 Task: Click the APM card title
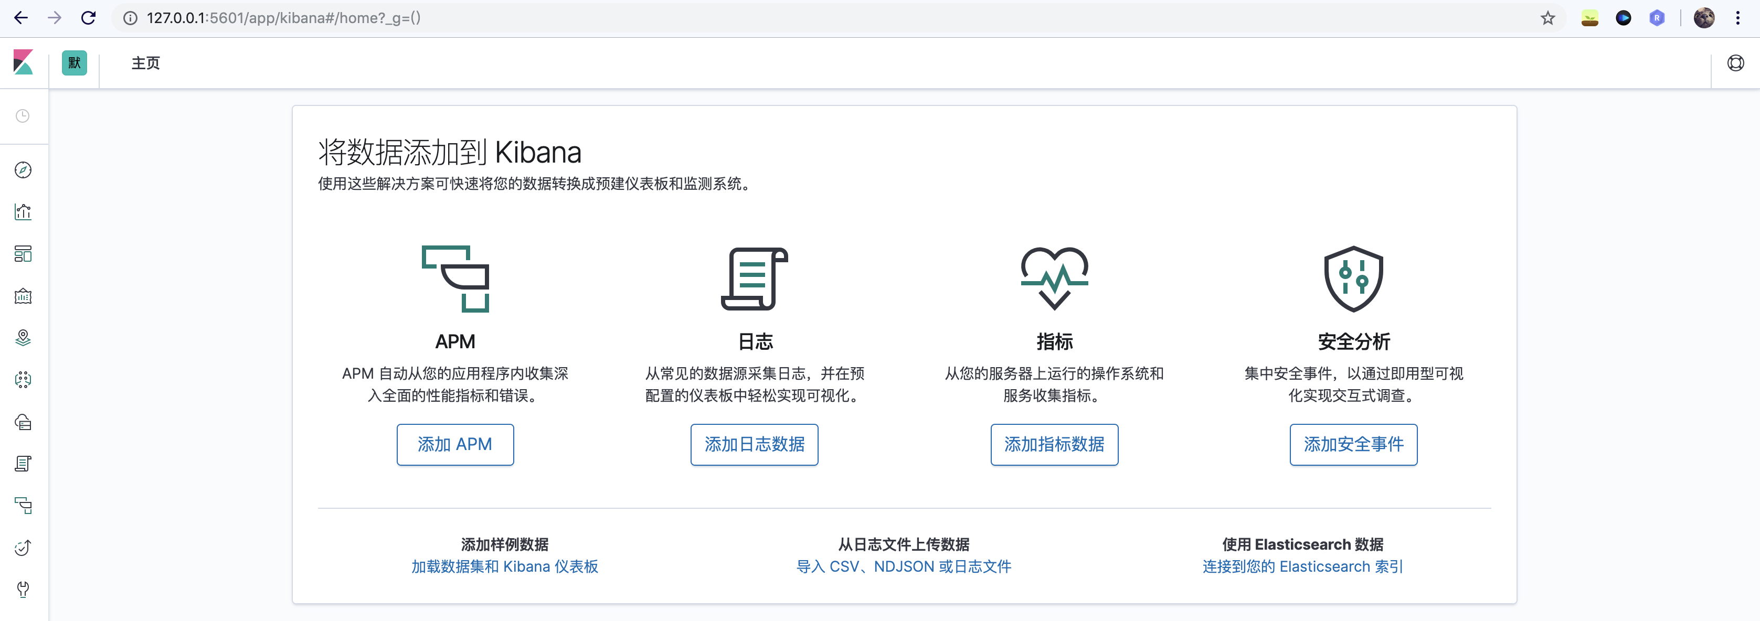pyautogui.click(x=455, y=341)
